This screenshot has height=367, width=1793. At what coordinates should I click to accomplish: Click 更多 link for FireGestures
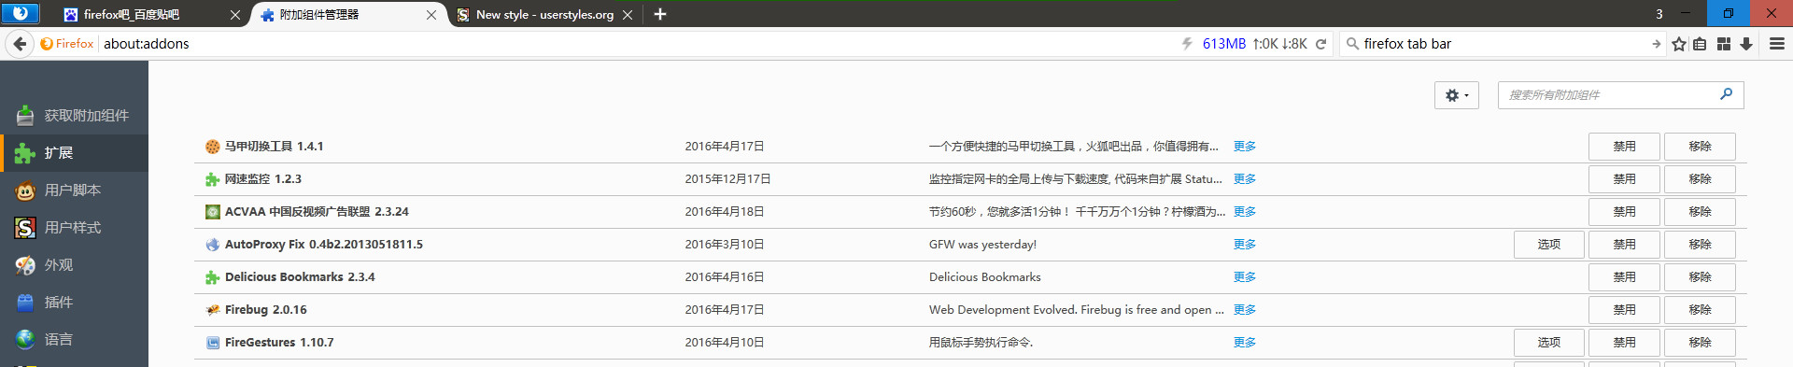[1245, 343]
